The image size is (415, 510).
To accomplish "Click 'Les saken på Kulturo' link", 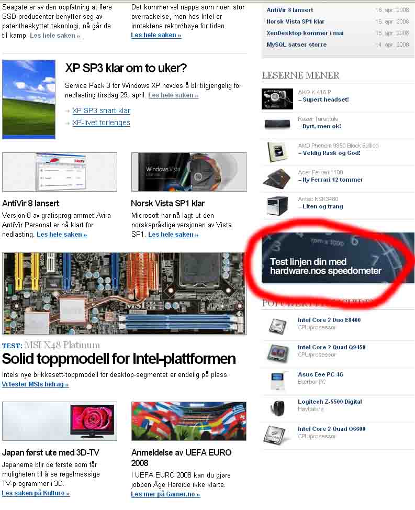I will coord(36,493).
